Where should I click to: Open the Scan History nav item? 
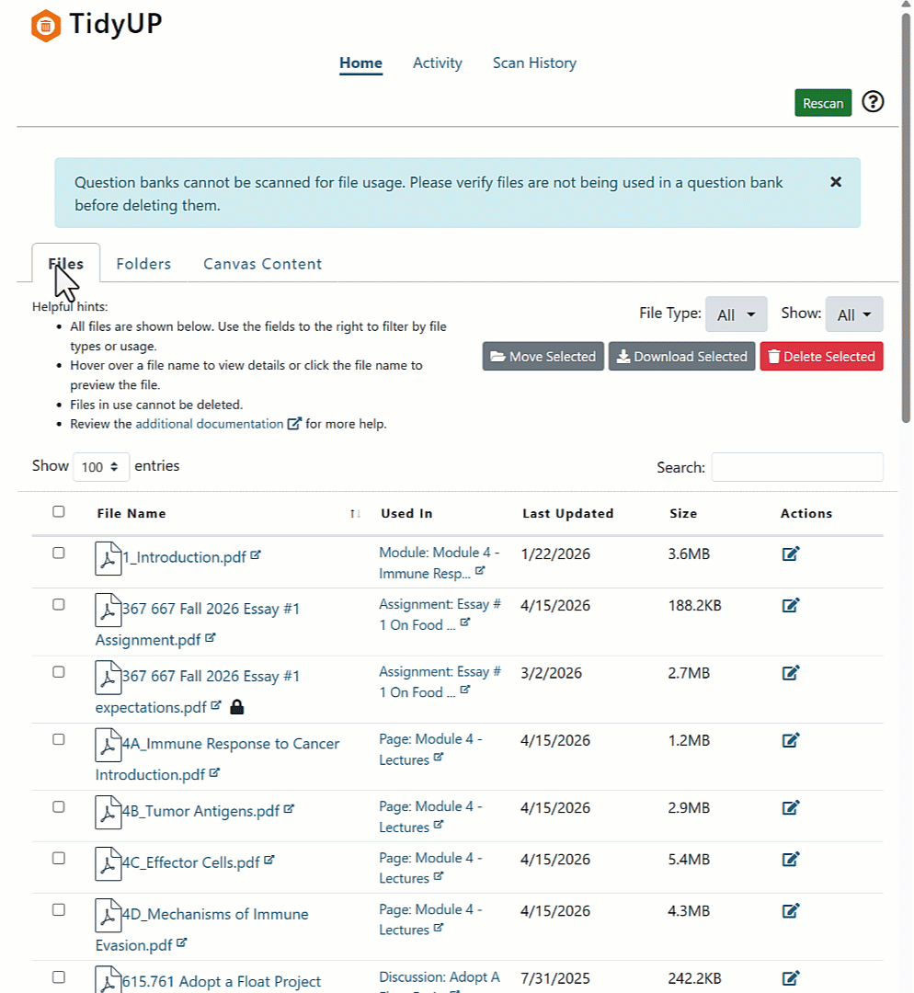click(x=534, y=63)
